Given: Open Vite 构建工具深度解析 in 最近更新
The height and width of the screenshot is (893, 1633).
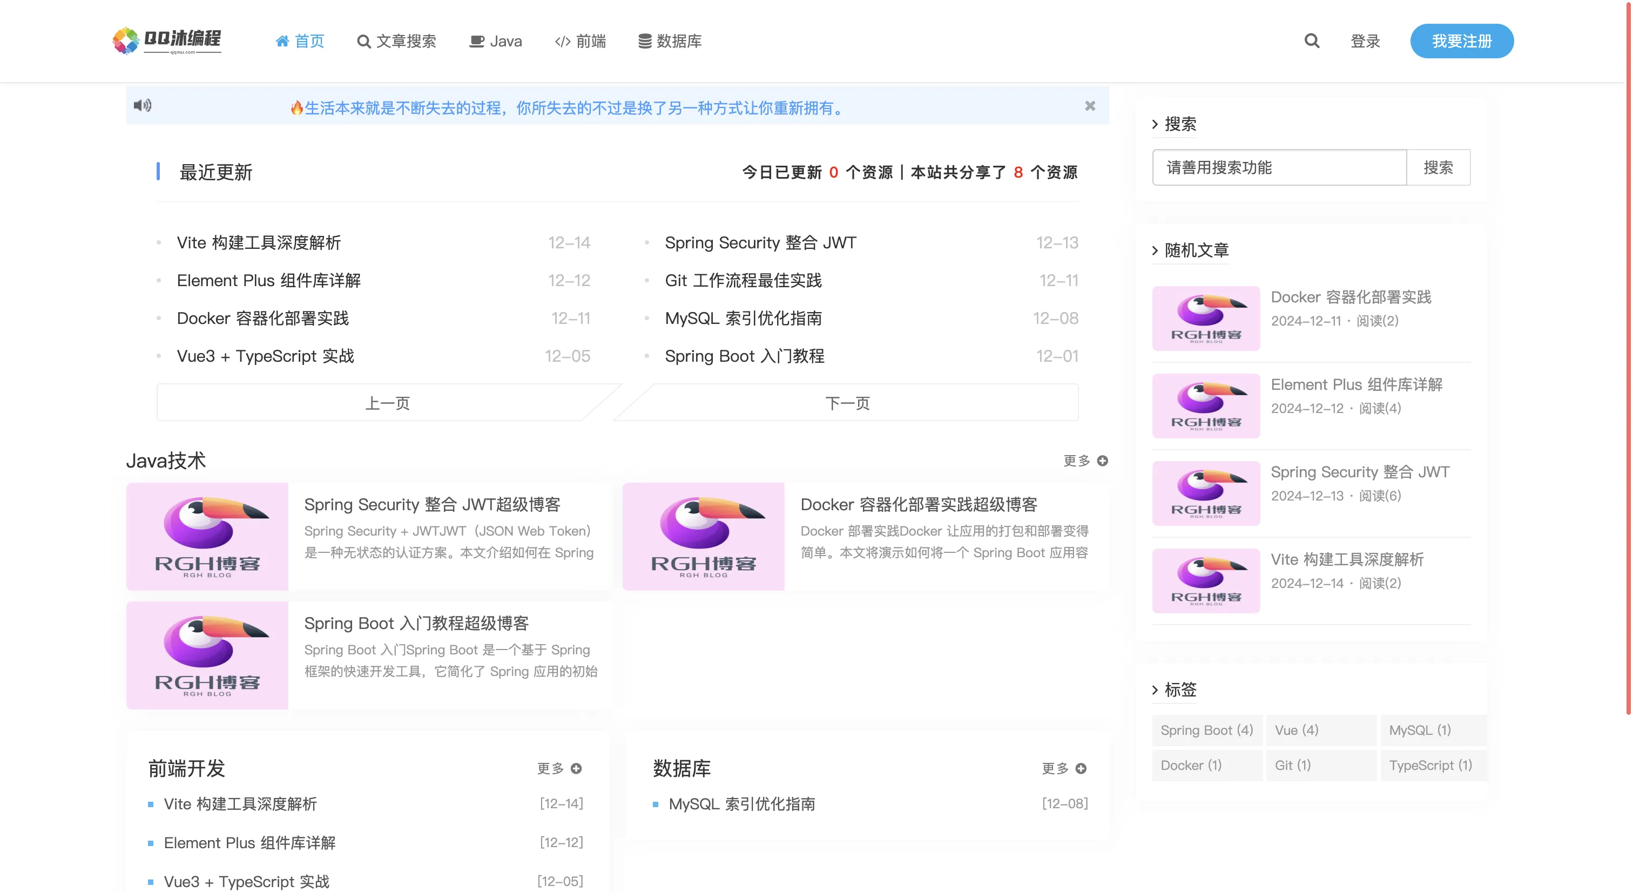Looking at the screenshot, I should coord(259,243).
